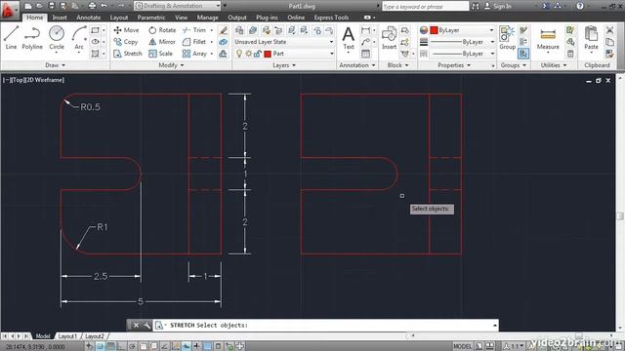Image resolution: width=625 pixels, height=351 pixels.
Task: Select the Polyline tool
Action: pos(32,38)
